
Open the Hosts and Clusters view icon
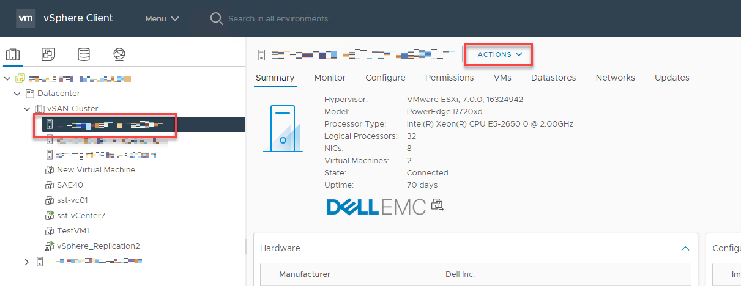(13, 54)
